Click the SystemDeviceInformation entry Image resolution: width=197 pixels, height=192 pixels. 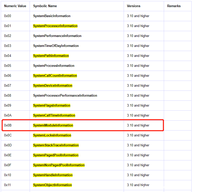[x=53, y=85]
